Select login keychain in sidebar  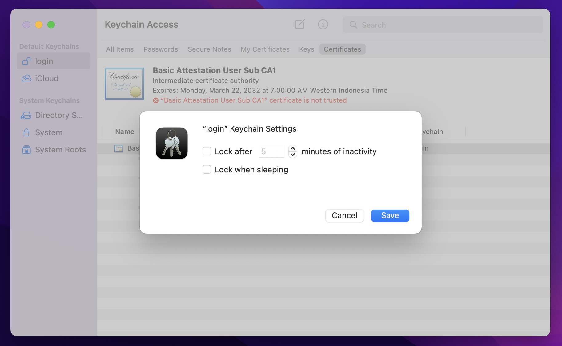tap(54, 61)
